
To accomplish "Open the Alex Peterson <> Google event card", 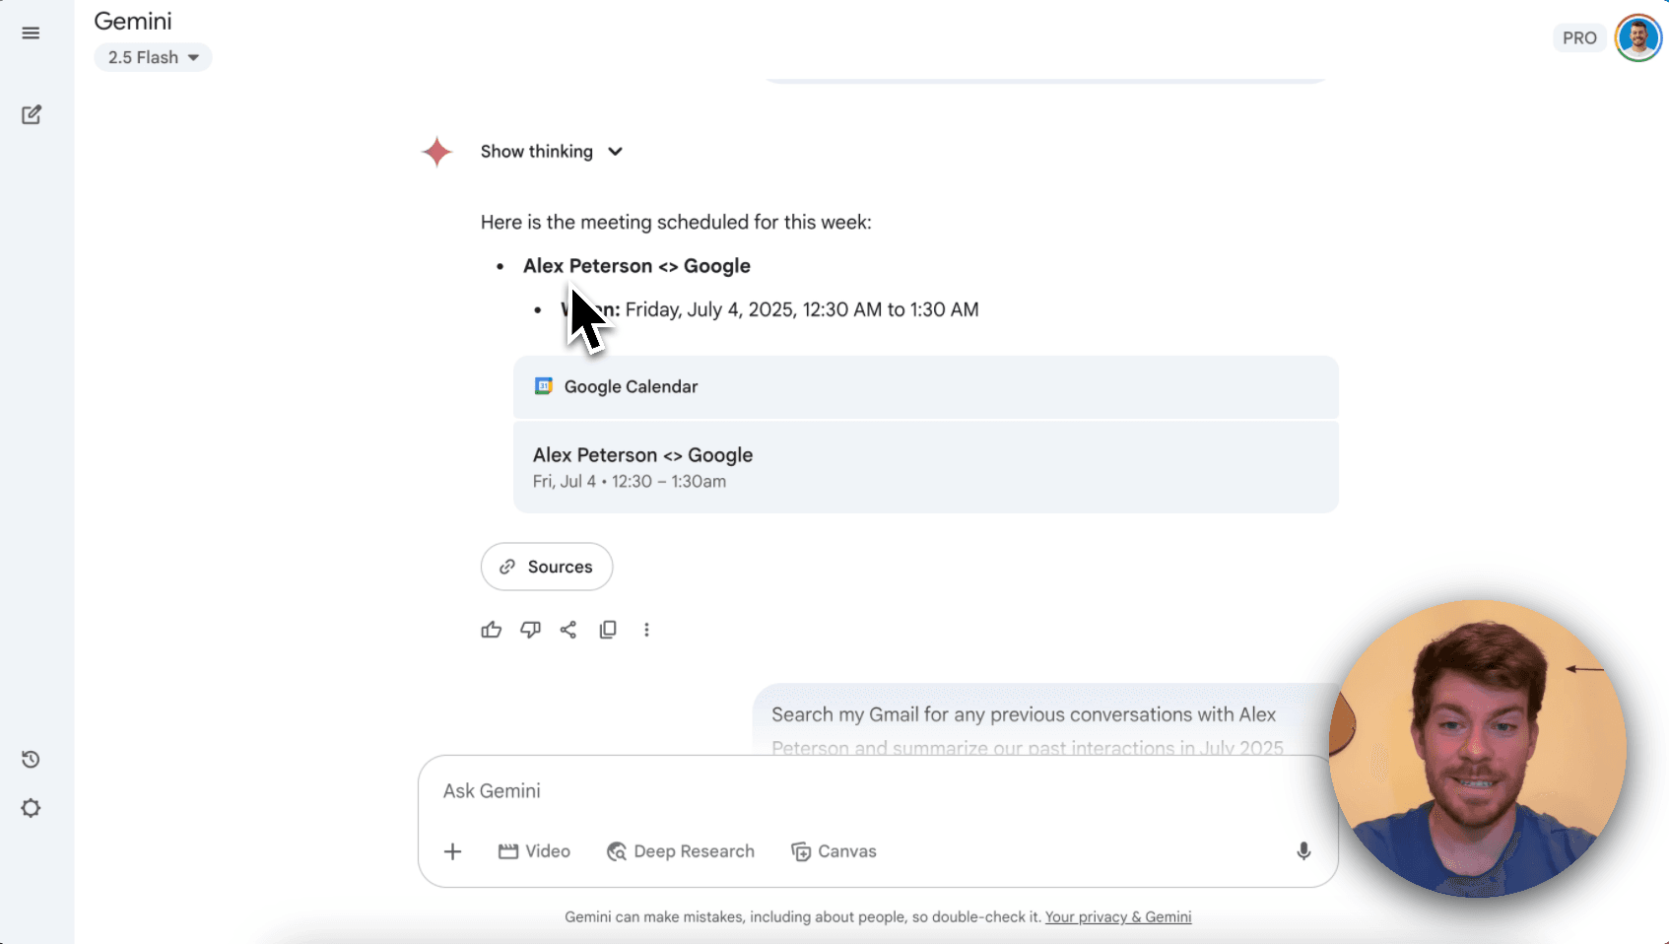I will (925, 467).
